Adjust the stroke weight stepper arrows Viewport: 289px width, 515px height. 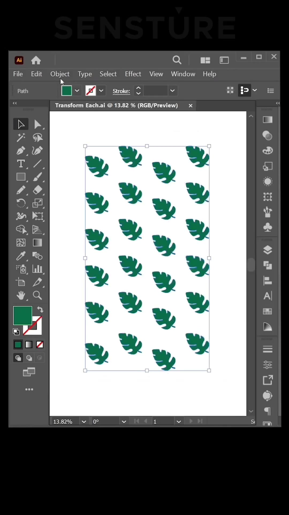point(138,91)
